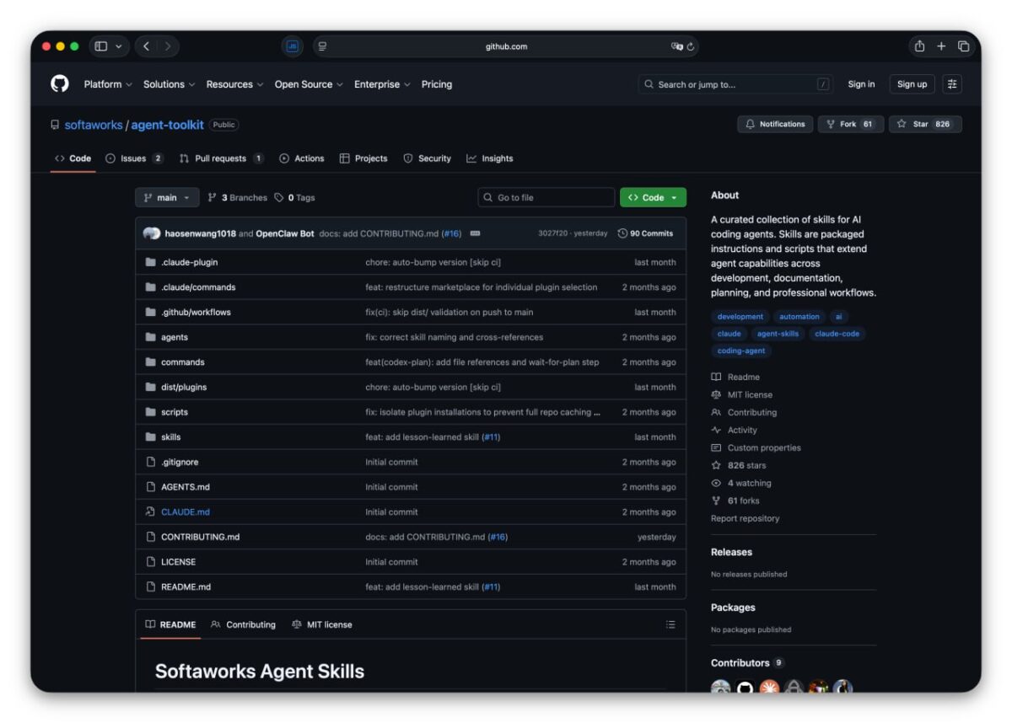The width and height of the screenshot is (1012, 723).
Task: Open the main branch dropdown
Action: pos(166,197)
